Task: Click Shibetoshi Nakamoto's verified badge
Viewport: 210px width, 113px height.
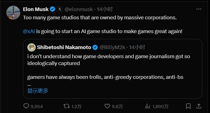Action: click(95, 47)
